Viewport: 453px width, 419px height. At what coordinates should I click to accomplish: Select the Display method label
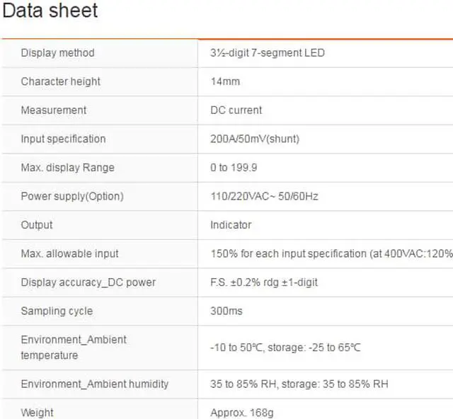tap(57, 53)
